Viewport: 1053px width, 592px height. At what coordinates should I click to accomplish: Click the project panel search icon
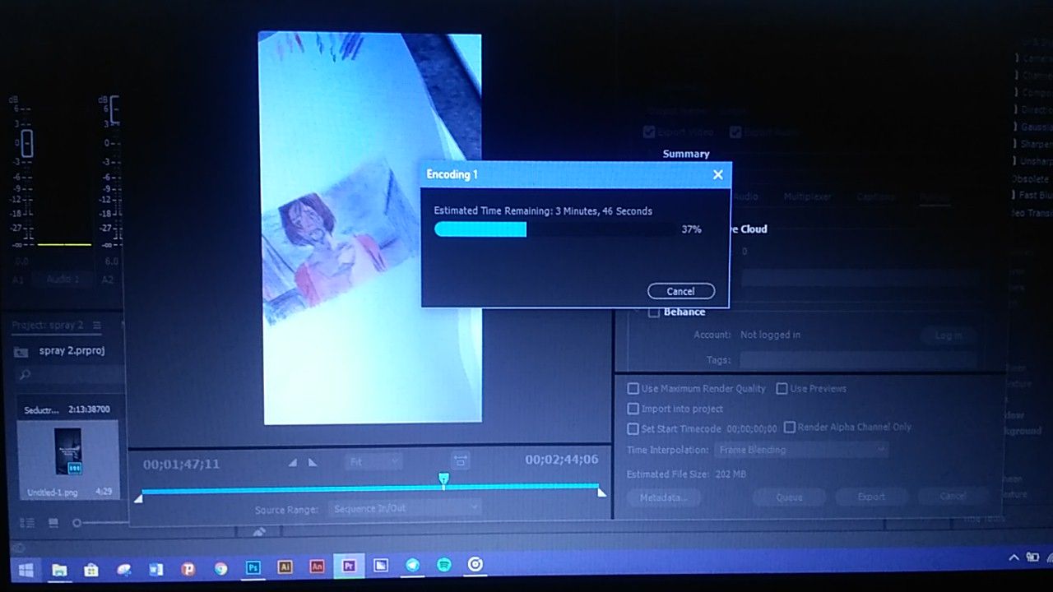pos(26,376)
